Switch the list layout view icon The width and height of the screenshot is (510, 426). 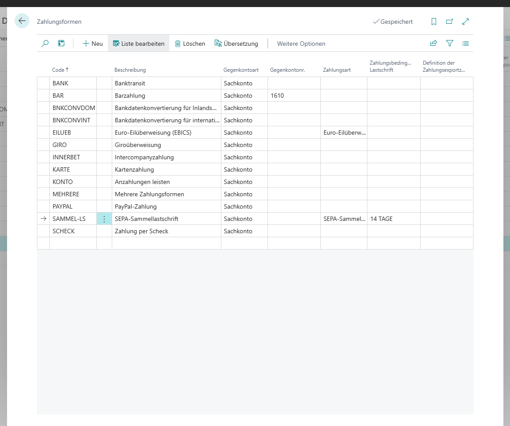[466, 43]
